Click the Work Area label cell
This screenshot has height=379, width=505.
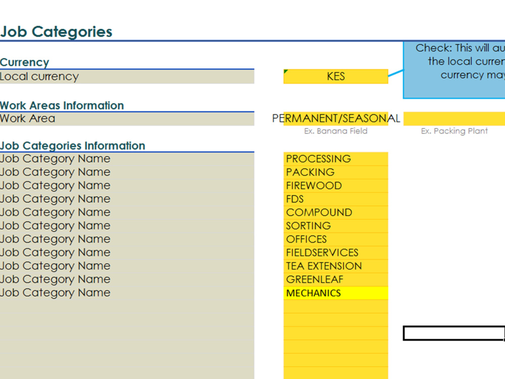[127, 119]
